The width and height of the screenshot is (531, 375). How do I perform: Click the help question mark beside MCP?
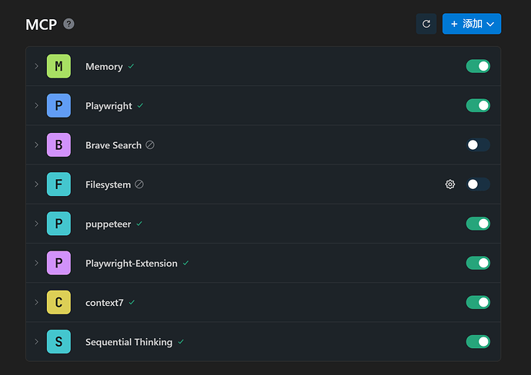(68, 24)
